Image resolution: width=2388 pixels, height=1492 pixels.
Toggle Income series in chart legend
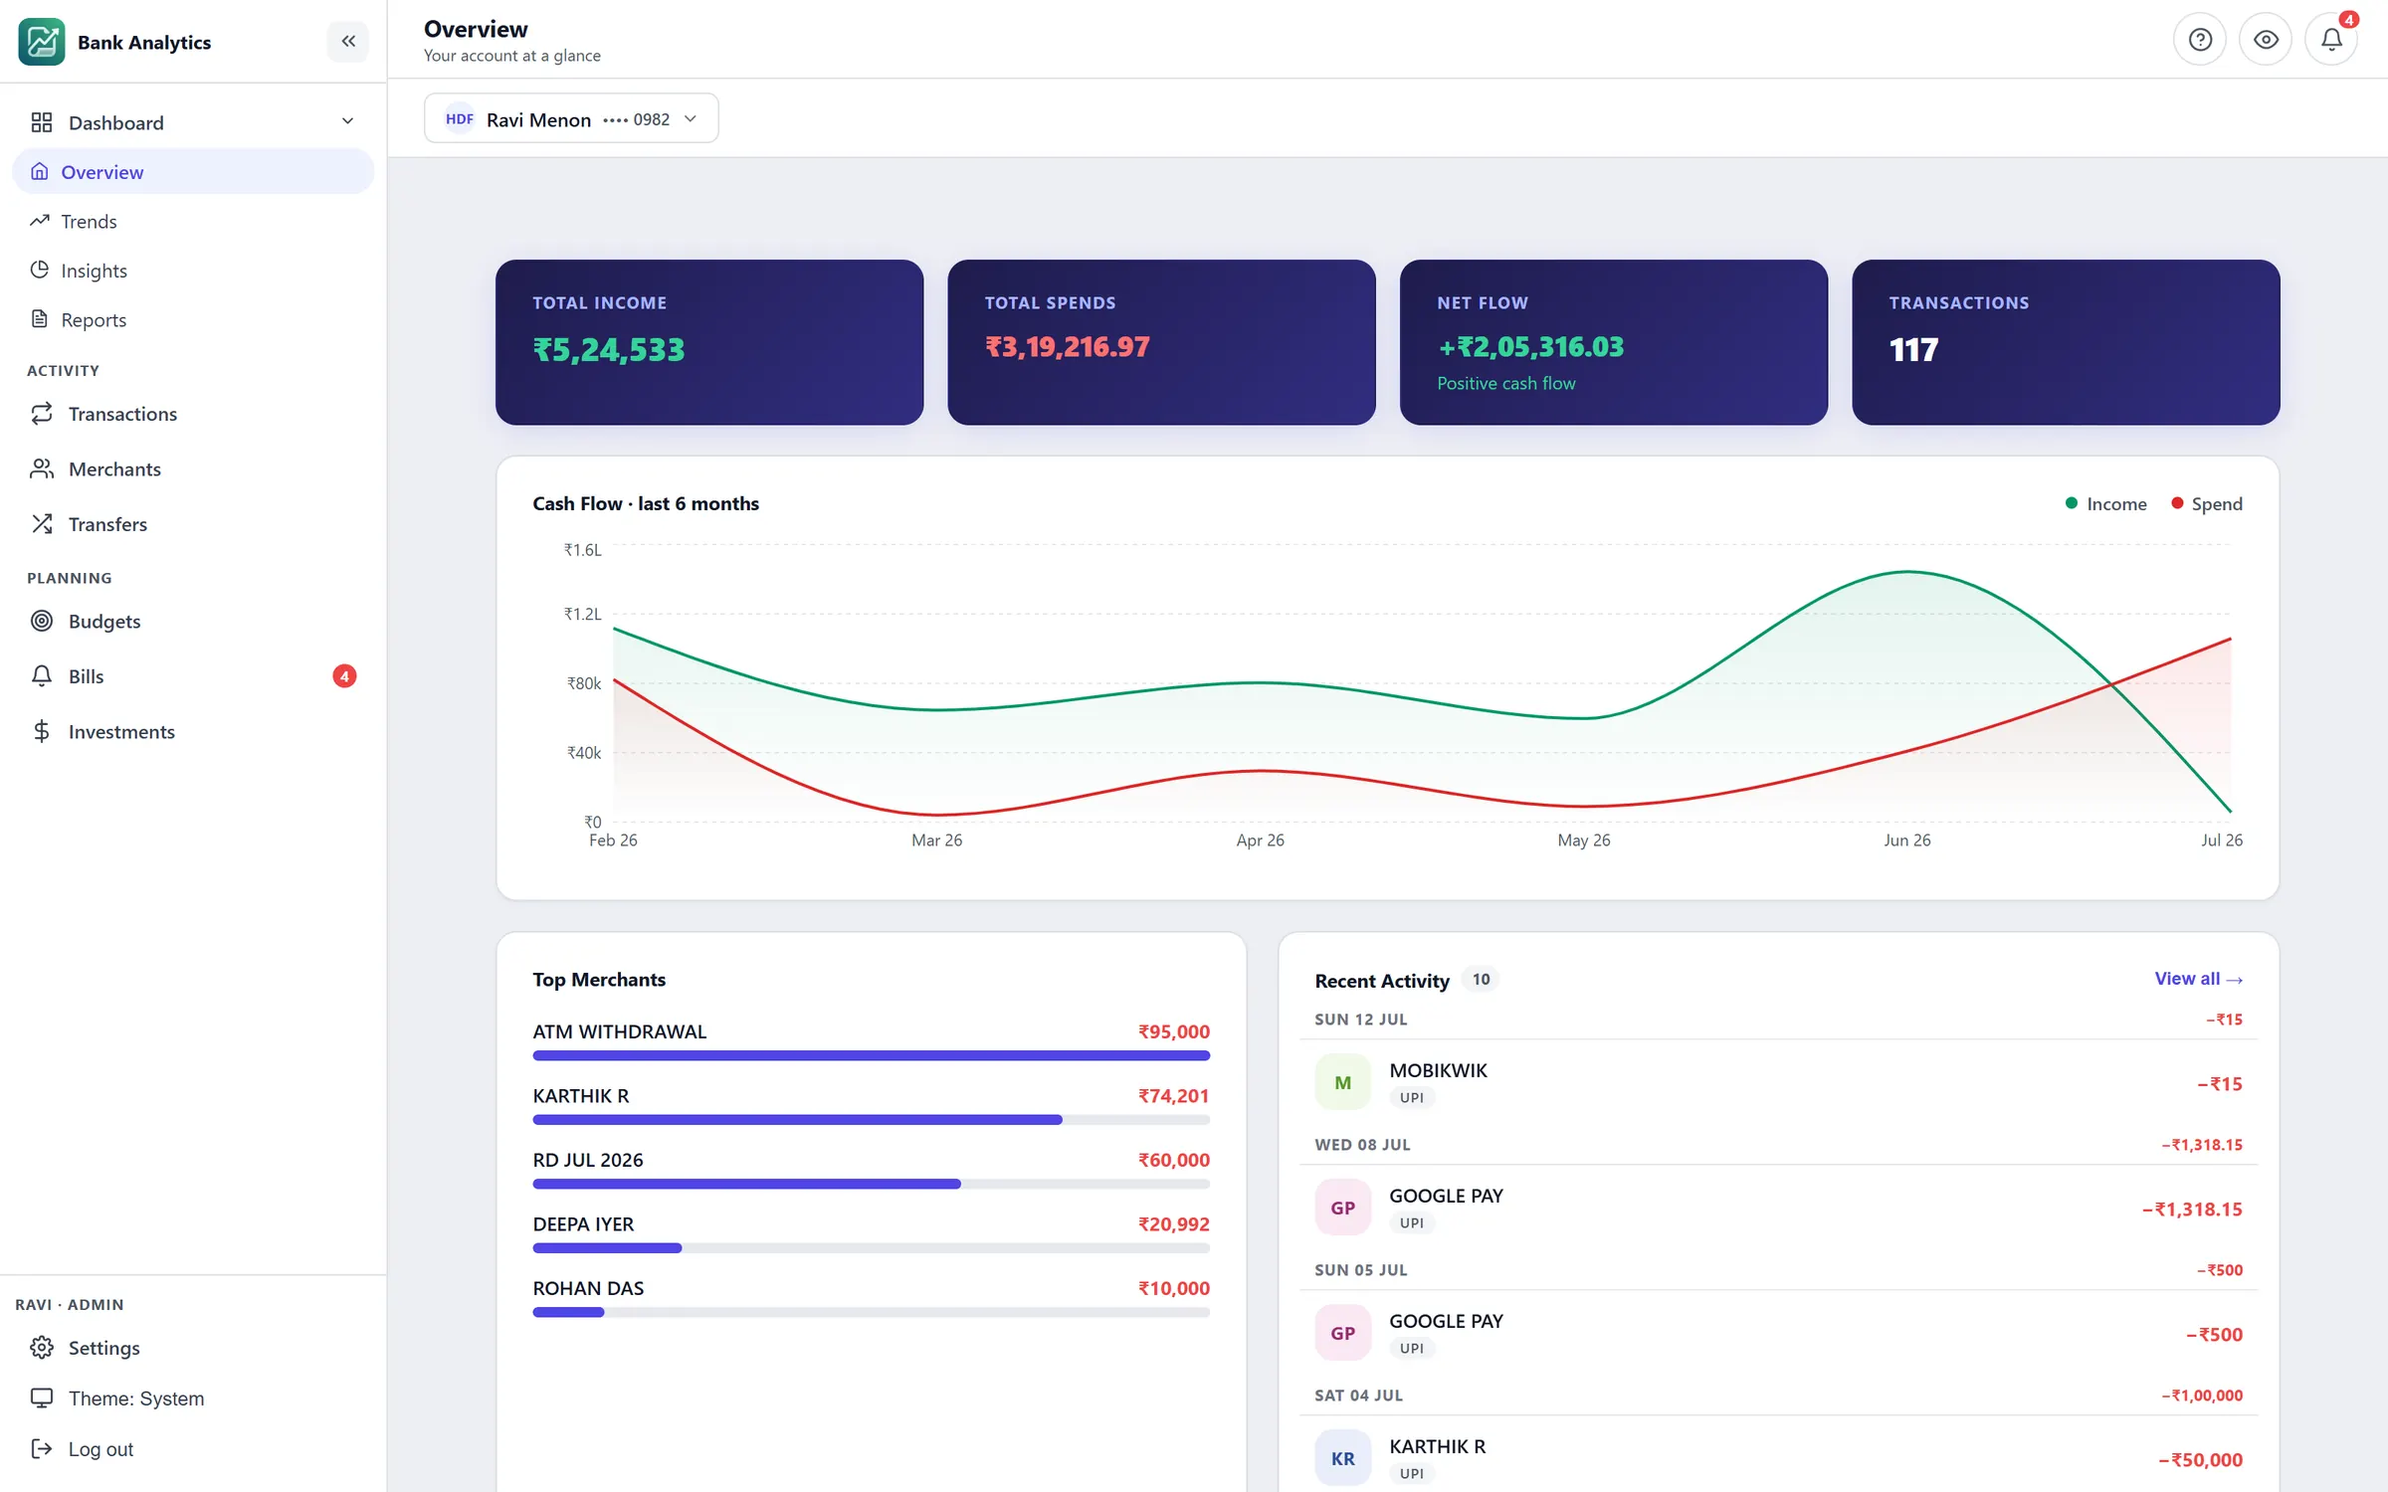(x=2106, y=504)
